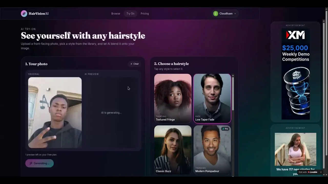Click the "1. Your photo" heading
Image resolution: width=328 pixels, height=184 pixels.
coord(36,64)
